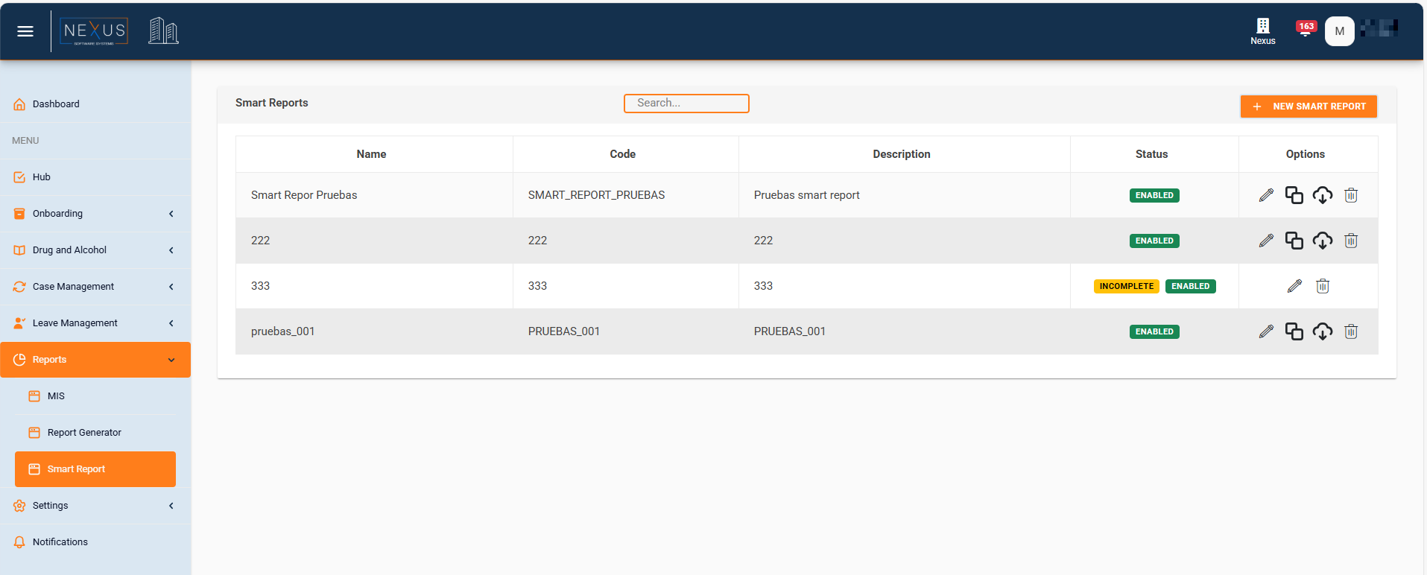Go to the MIS reports item
This screenshot has height=575, width=1427.
[x=56, y=396]
